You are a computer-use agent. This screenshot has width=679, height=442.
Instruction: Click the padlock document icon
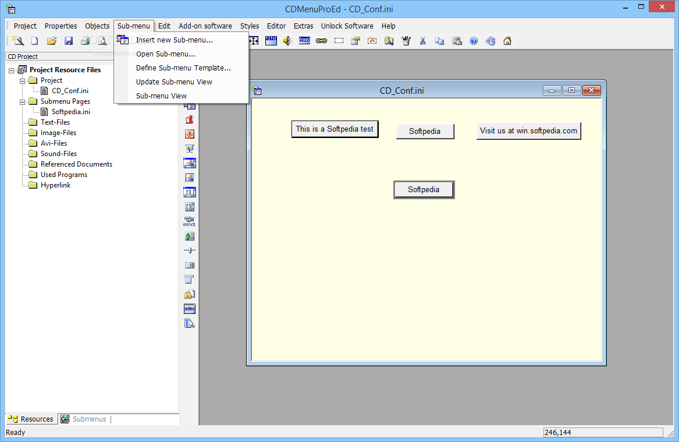pos(189,294)
